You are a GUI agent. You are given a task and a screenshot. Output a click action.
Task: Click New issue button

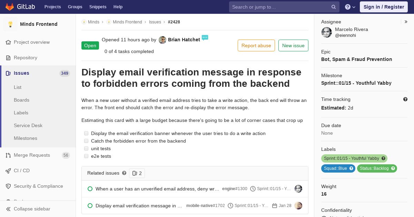(x=293, y=45)
